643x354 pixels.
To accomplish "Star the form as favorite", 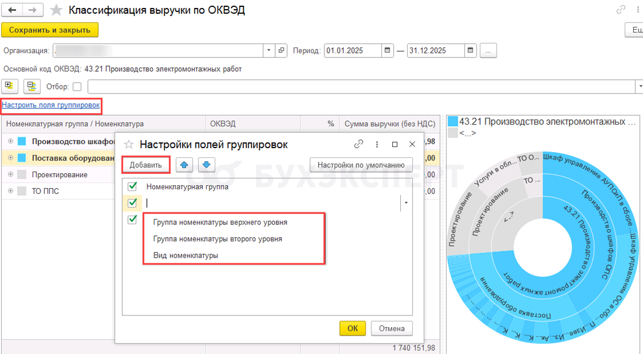I will click(56, 10).
